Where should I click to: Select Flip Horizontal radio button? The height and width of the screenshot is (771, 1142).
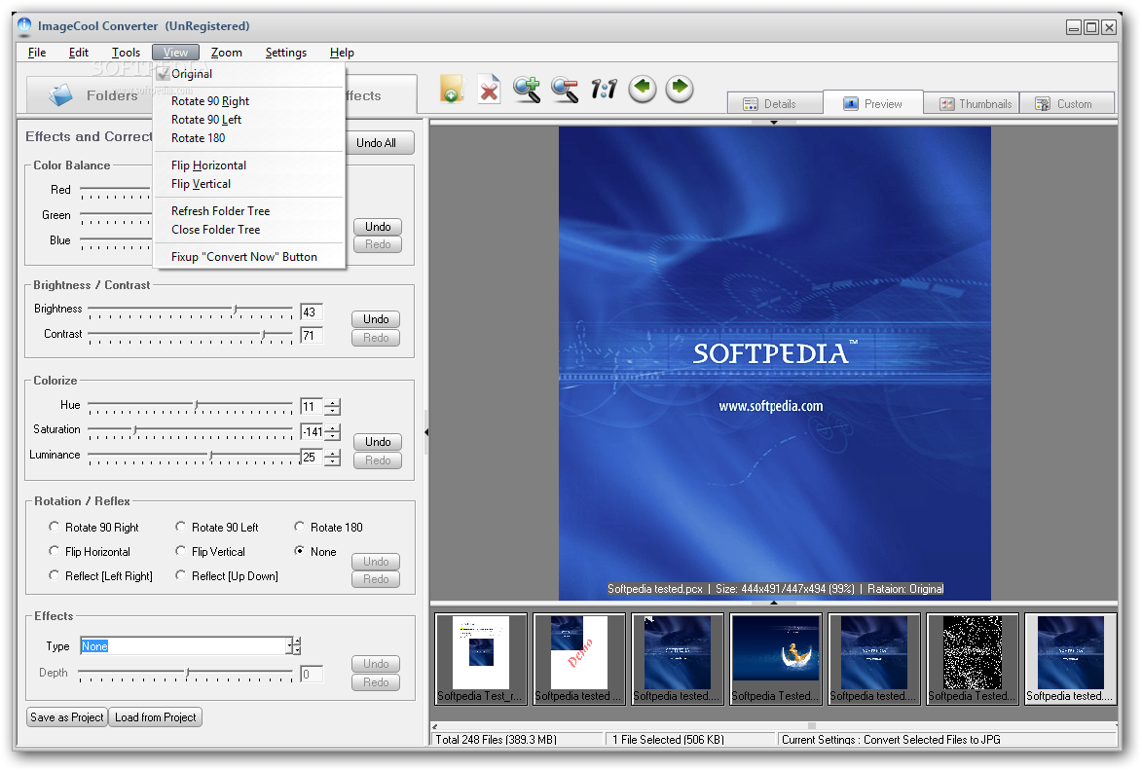click(x=54, y=551)
